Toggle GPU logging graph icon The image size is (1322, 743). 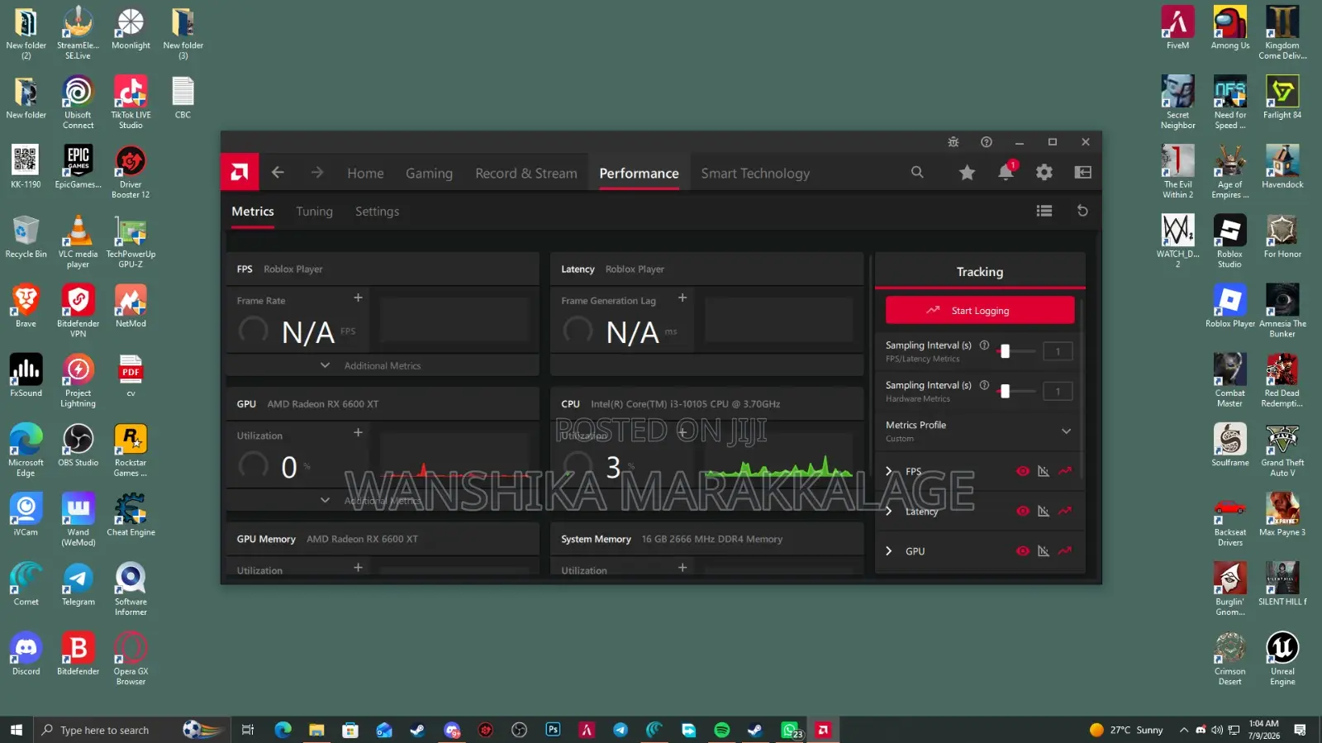pos(1065,551)
